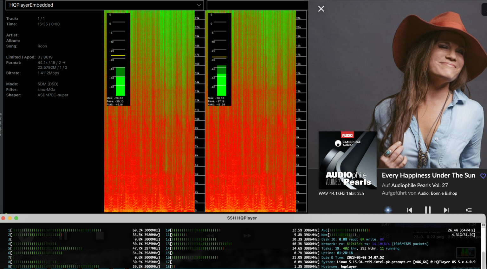The width and height of the screenshot is (487, 269).
Task: Open the HQPlayerEmbedded source dropdown
Action: (x=199, y=5)
